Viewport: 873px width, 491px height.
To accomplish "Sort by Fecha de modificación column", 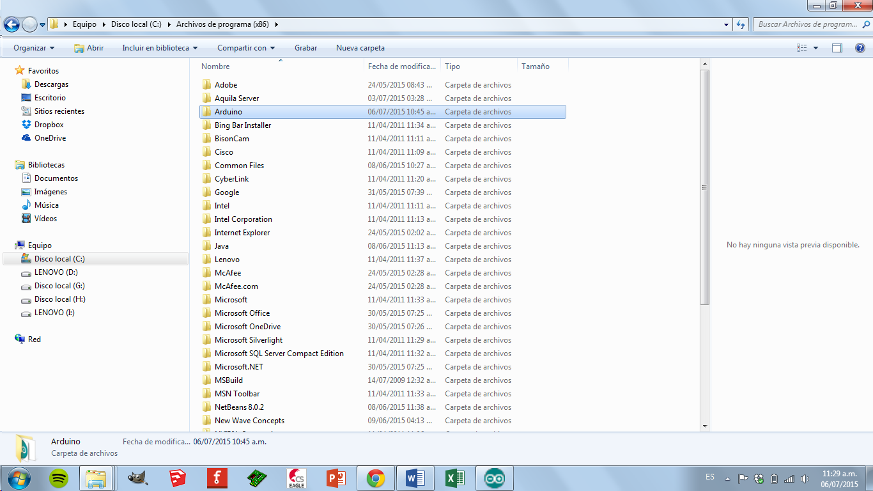I will tap(402, 66).
